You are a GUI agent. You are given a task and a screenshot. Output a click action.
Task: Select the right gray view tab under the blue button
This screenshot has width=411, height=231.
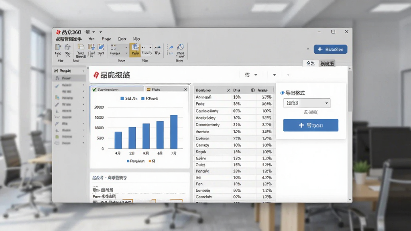[x=327, y=63]
